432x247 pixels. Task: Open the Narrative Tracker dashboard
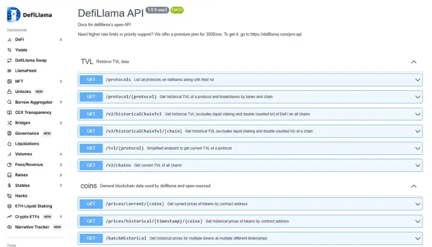tap(32, 227)
